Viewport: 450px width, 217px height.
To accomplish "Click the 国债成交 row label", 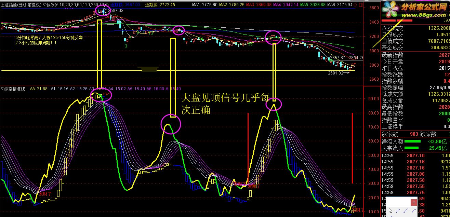I will (392, 41).
